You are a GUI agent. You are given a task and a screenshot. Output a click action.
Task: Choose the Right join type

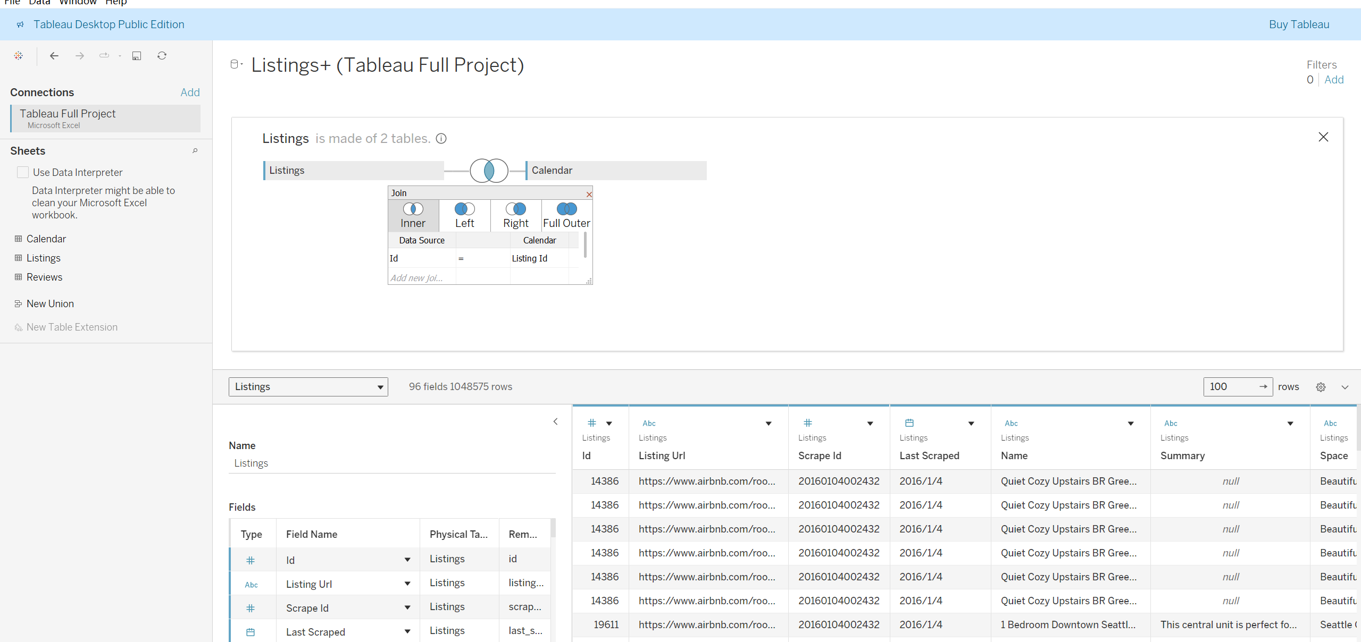click(x=515, y=215)
